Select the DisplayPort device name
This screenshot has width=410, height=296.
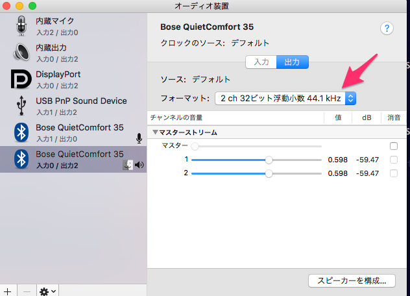tap(58, 75)
